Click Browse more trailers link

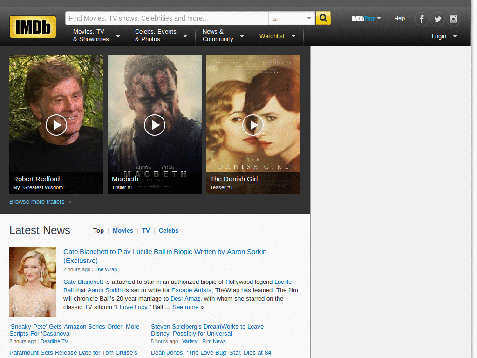[37, 202]
